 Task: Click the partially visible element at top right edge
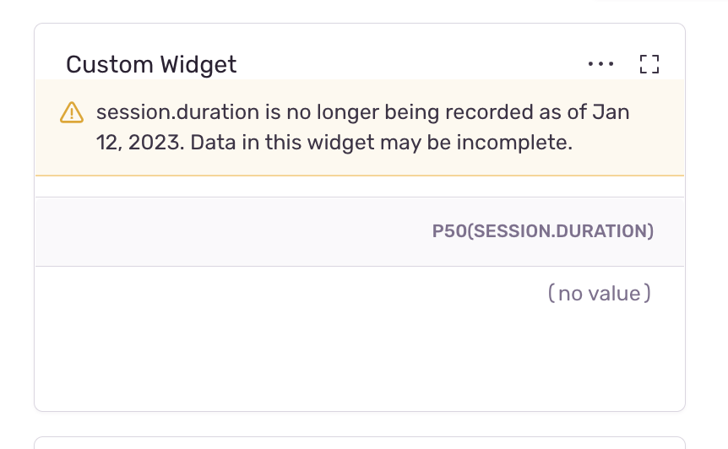pyautogui.click(x=661, y=1)
